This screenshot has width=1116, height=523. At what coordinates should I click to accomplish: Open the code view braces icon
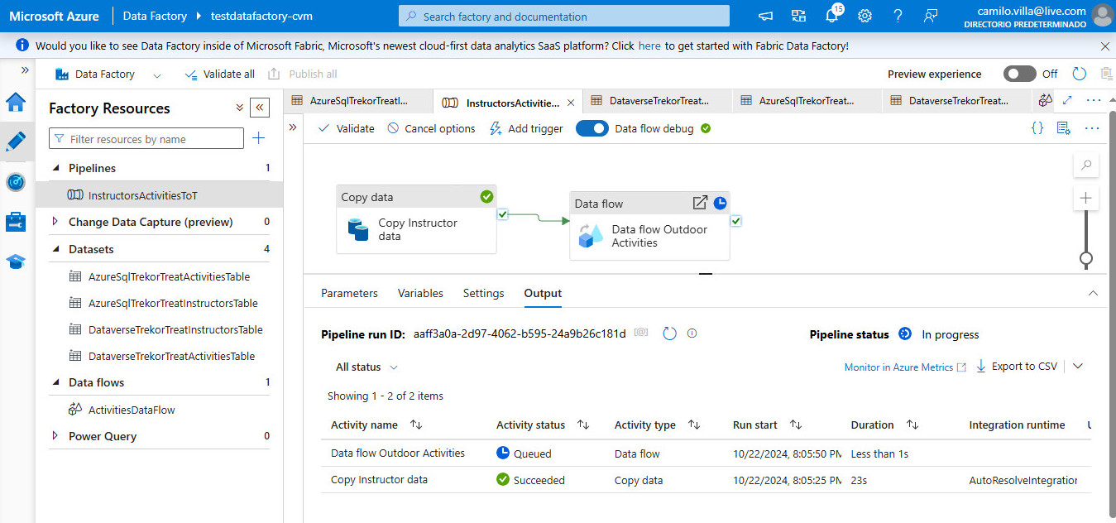(1037, 128)
